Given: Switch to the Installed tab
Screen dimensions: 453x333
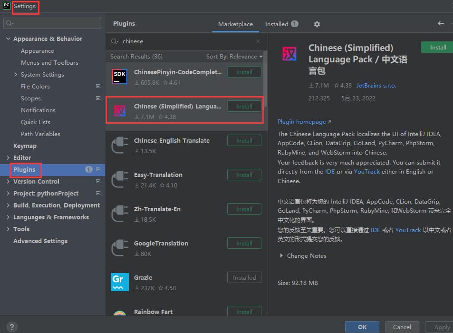Looking at the screenshot, I should (281, 24).
